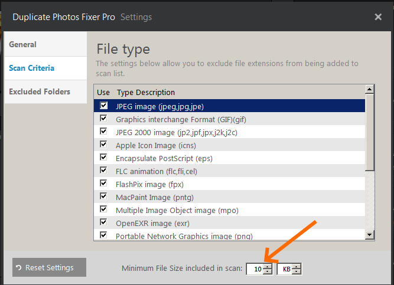Toggle the Portable Network Graphics (png) checkbox
Image resolution: width=394 pixels, height=285 pixels.
point(103,235)
